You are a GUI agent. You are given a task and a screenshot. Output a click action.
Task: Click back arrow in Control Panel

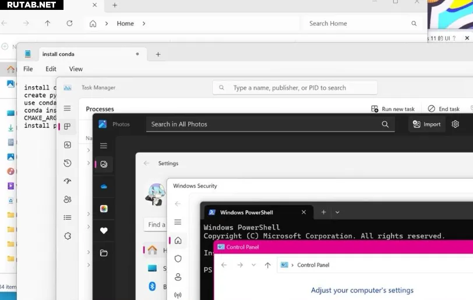[x=224, y=265]
